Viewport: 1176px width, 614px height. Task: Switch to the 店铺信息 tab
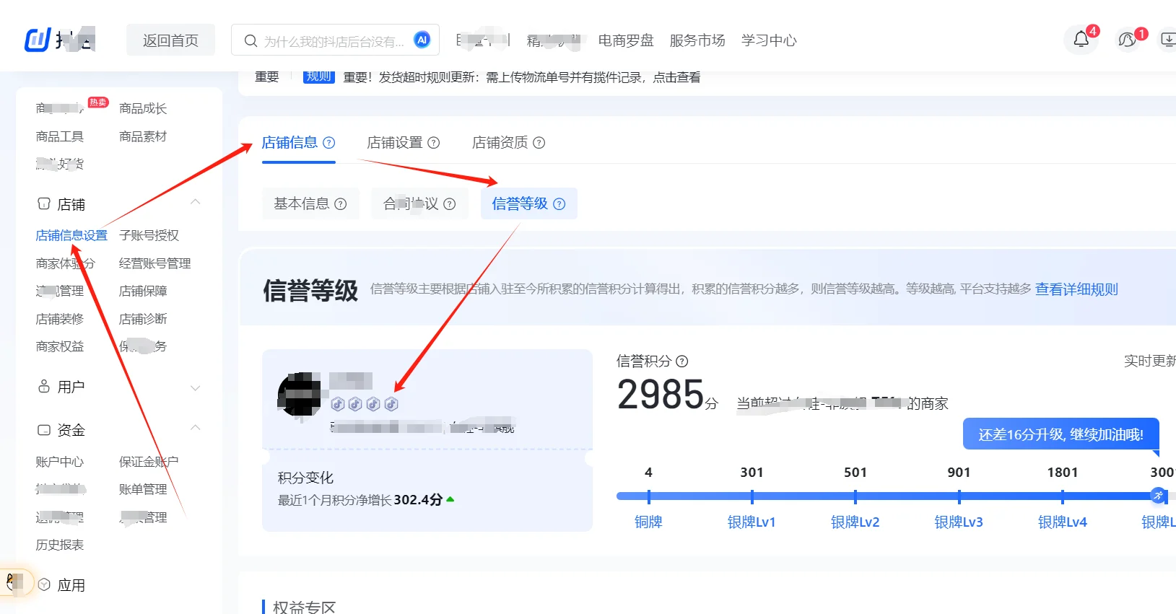pyautogui.click(x=289, y=143)
